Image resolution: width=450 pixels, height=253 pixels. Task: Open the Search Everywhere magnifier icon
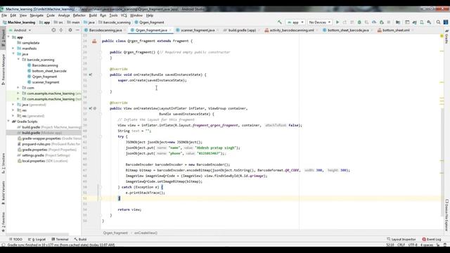438,22
